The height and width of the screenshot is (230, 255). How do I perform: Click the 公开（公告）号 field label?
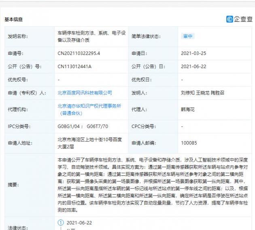[25, 67]
